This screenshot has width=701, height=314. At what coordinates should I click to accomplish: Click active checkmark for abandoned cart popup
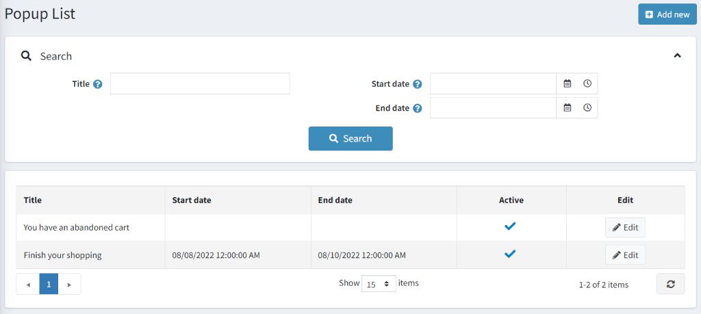point(510,226)
